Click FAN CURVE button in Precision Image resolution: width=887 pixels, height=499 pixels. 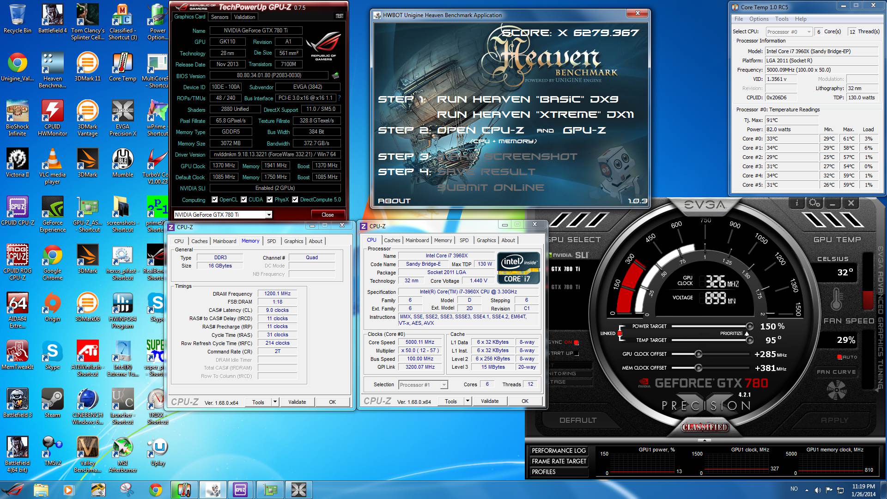pyautogui.click(x=836, y=372)
